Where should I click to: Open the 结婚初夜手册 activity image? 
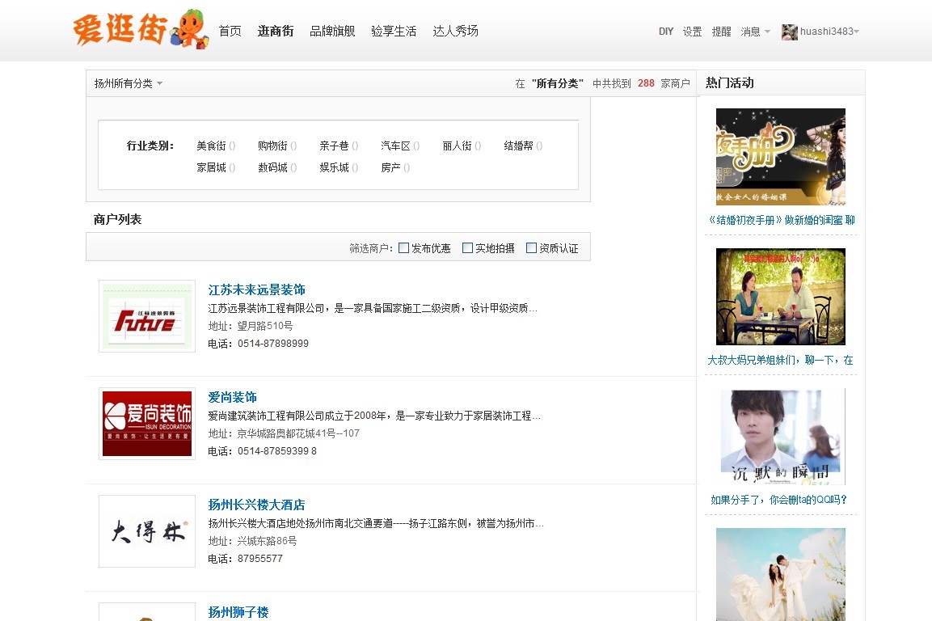click(x=780, y=156)
